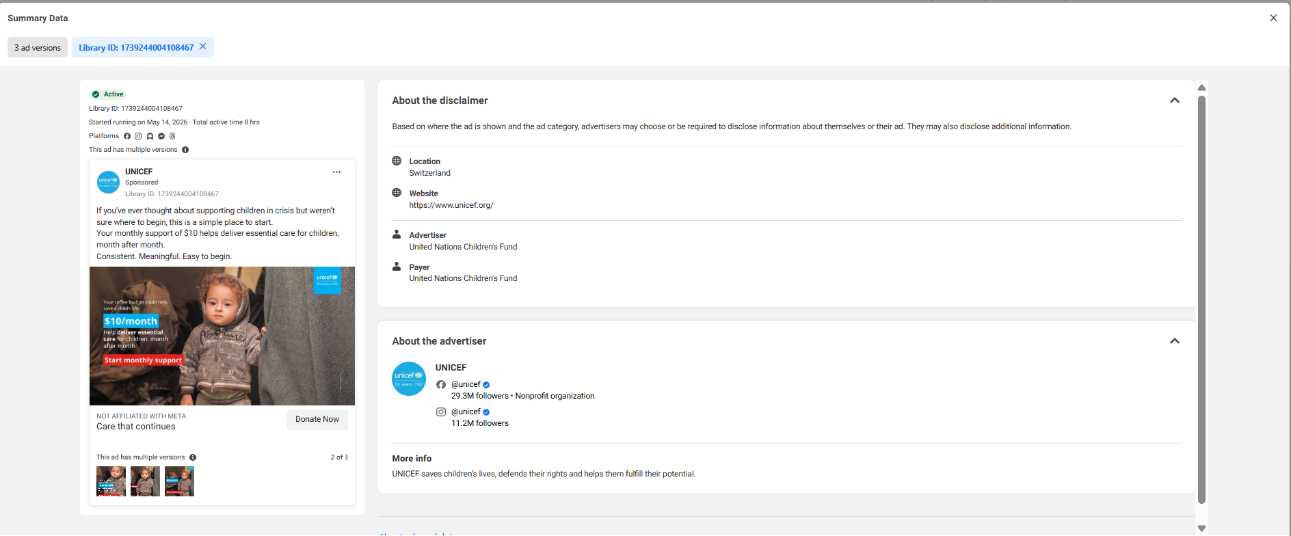Click the UNICEF avatar in the sponsored ad
1291x536 pixels.
click(x=108, y=183)
